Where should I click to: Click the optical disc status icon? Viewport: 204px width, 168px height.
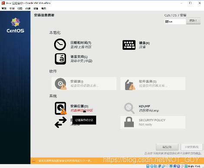(x=152, y=166)
